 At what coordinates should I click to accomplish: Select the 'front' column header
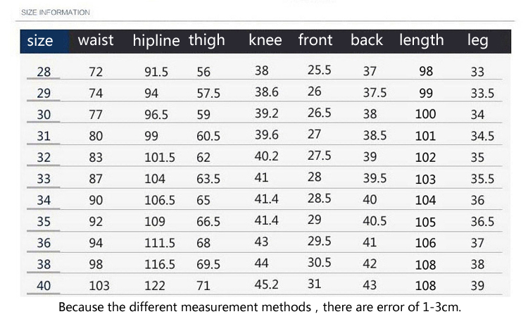[x=315, y=40]
